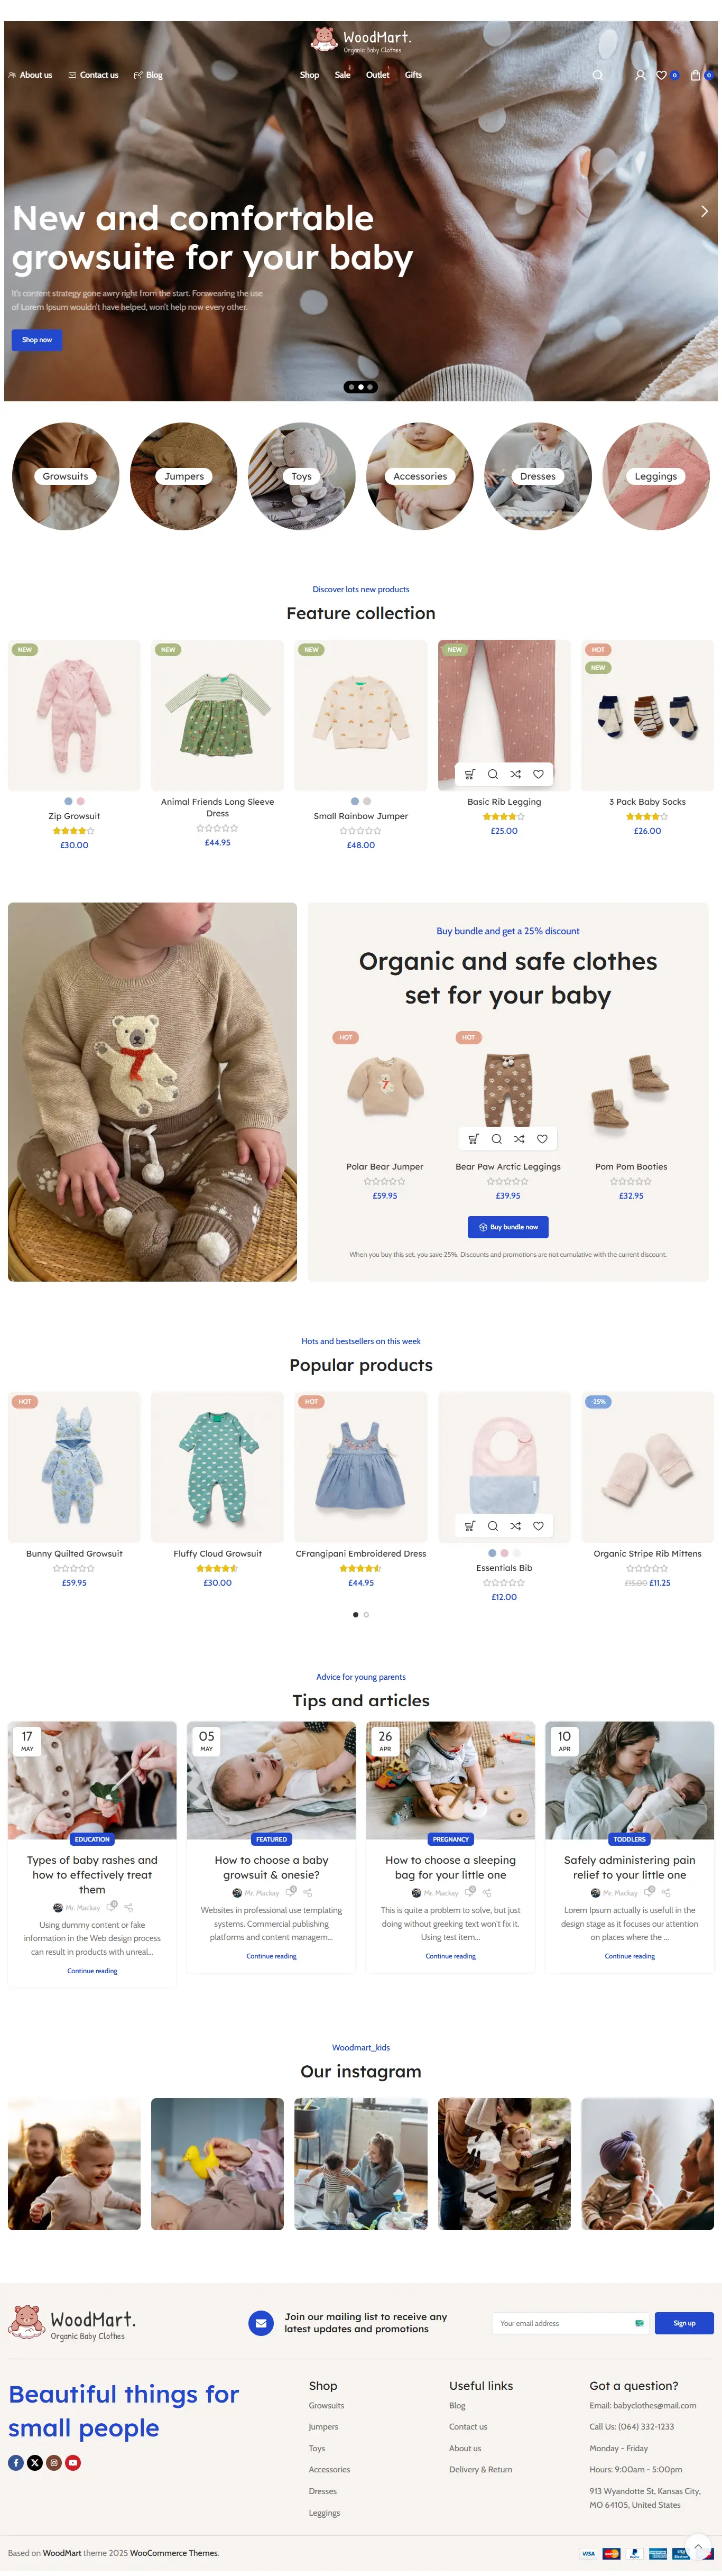Click the Buy bundle now button
The height and width of the screenshot is (2576, 722).
pos(508,1227)
